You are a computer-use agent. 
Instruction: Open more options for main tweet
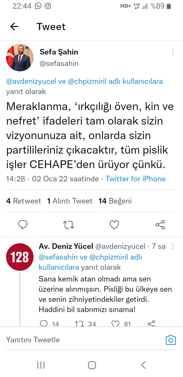tap(173, 52)
